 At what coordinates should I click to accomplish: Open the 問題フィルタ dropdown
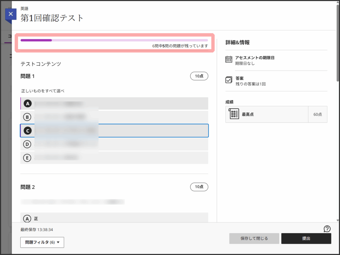tap(42, 242)
